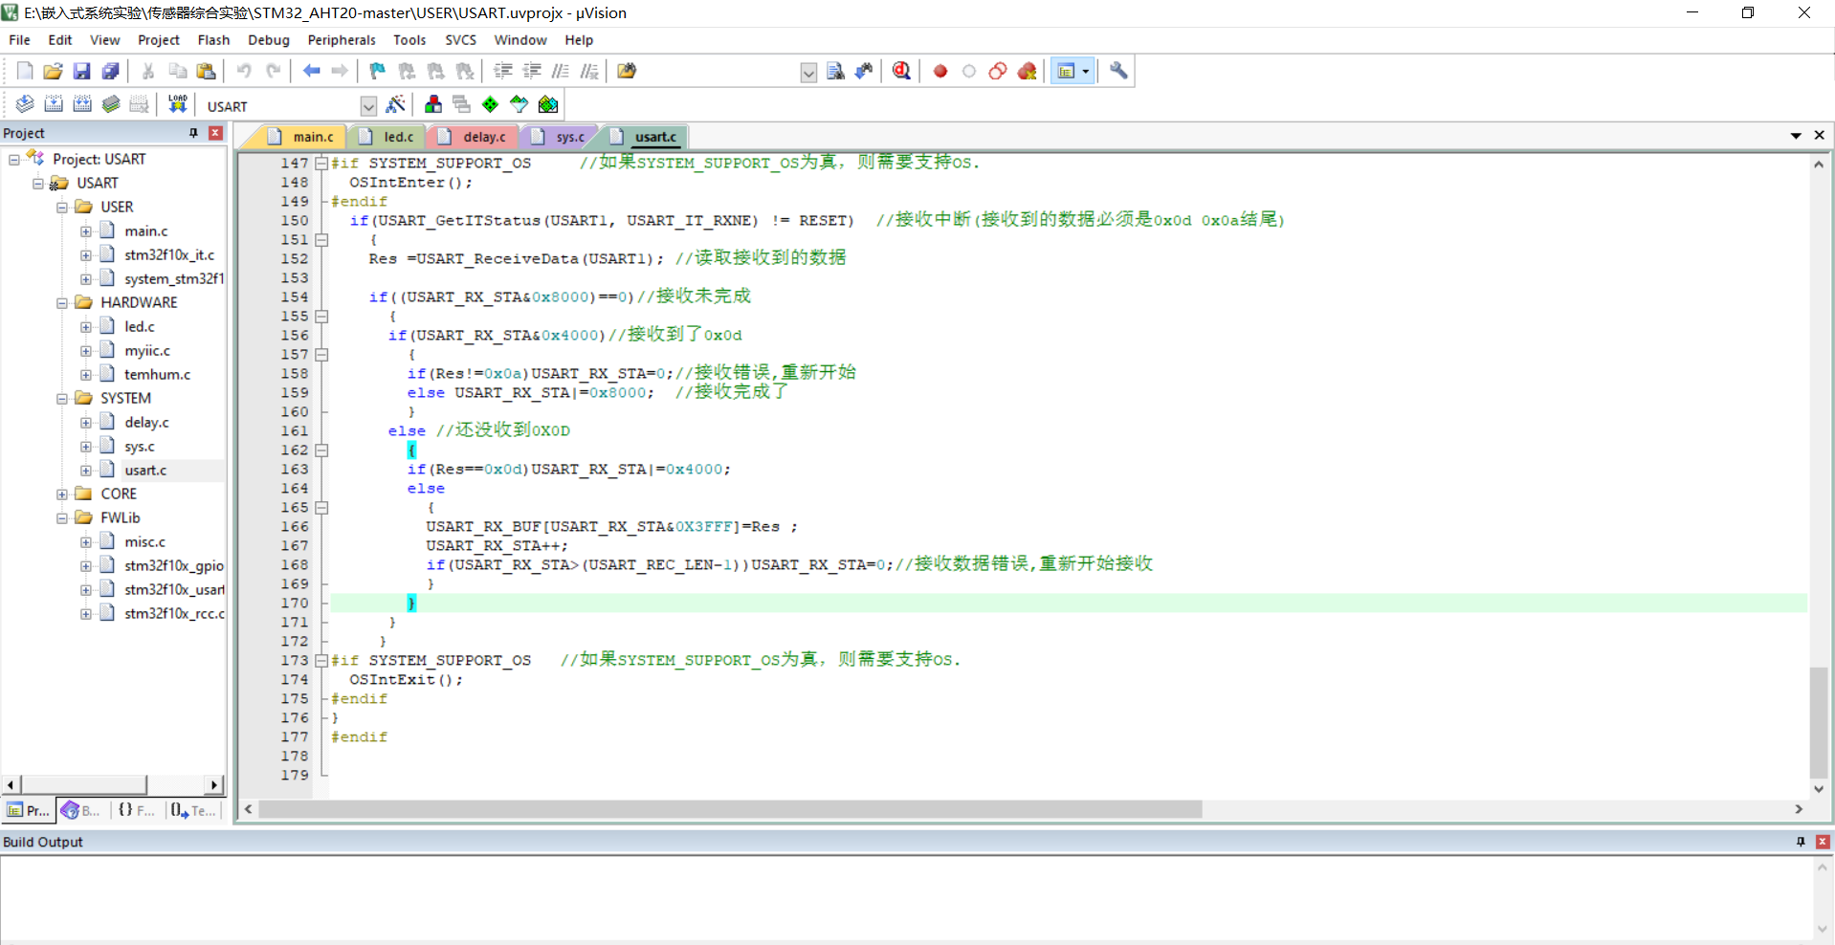Click the Select Software Packs icon
Screen dimensions: 1835x945
(519, 104)
